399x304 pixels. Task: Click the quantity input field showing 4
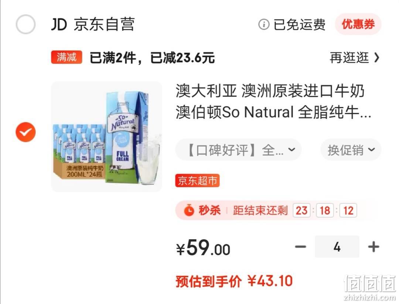[337, 246]
